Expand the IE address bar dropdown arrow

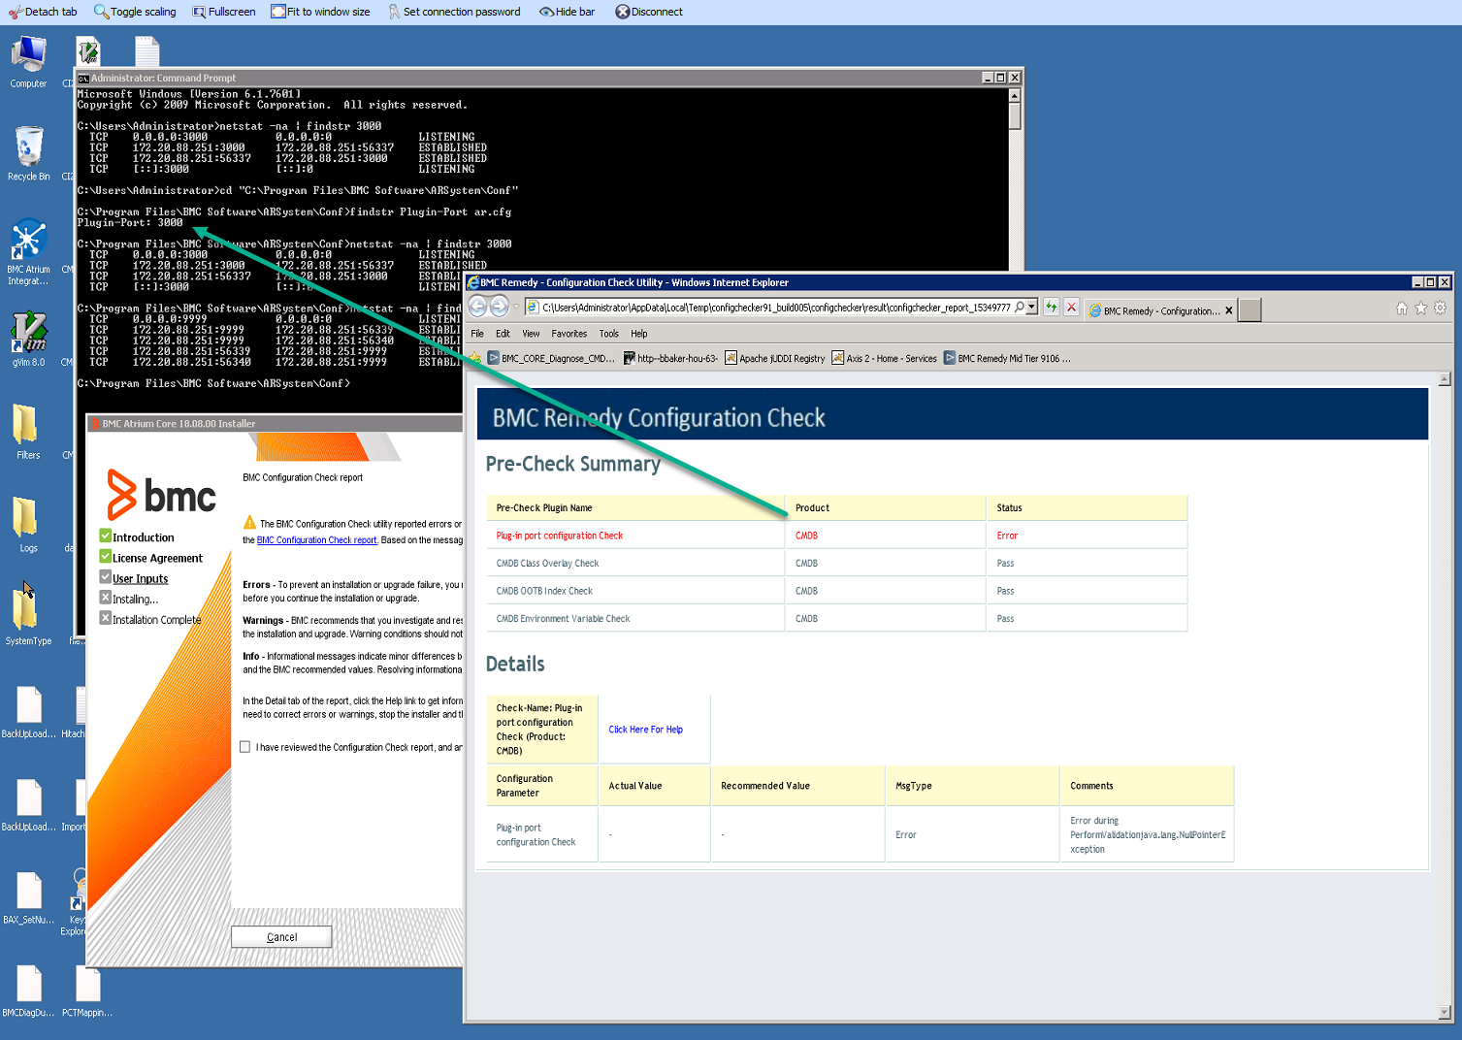coord(1031,308)
